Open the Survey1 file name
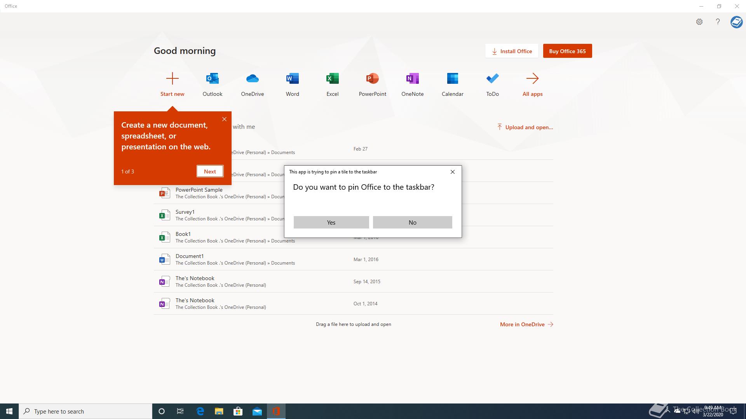Screen dimensions: 746x419 pyautogui.click(x=185, y=212)
